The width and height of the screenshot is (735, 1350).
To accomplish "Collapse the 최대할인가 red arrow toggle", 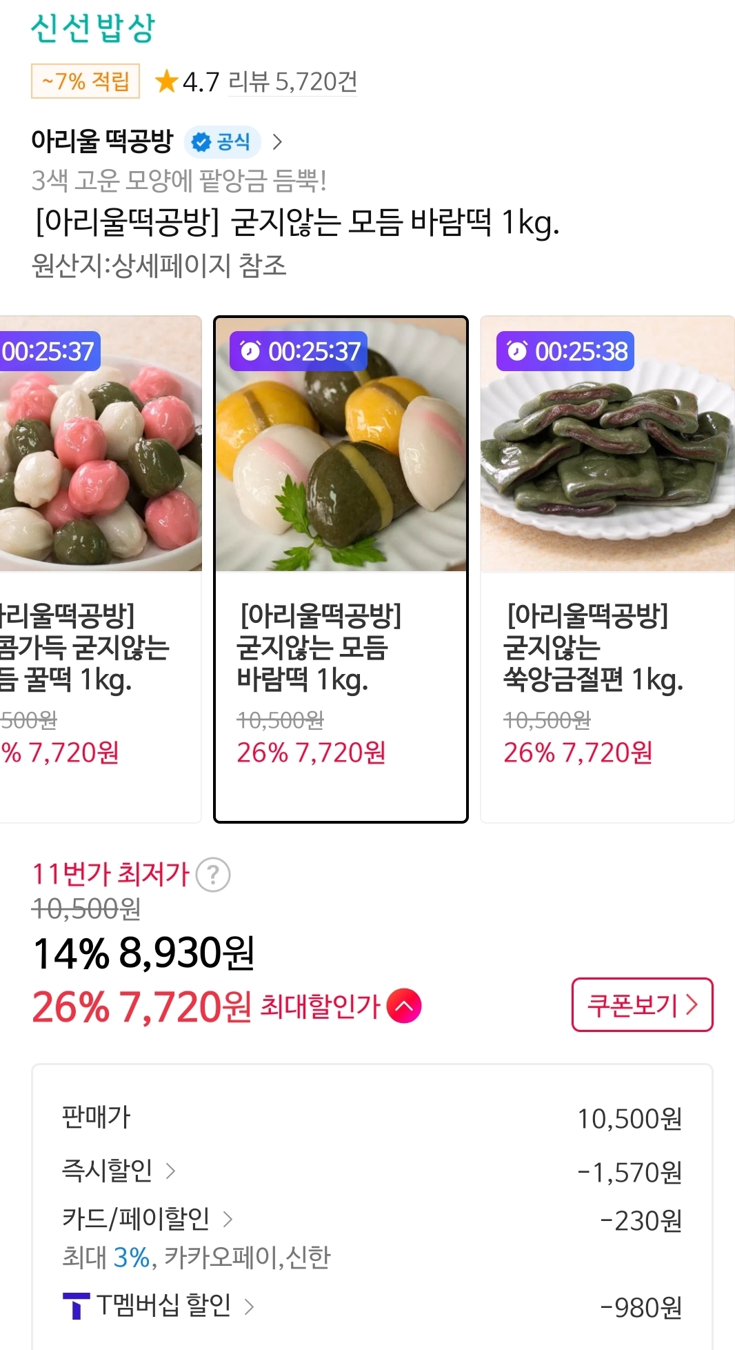I will (404, 1006).
